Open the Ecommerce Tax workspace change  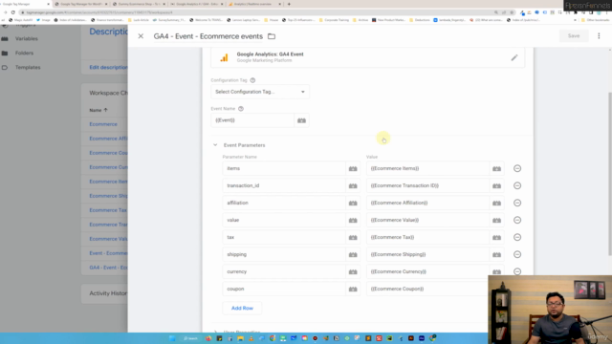click(x=108, y=210)
